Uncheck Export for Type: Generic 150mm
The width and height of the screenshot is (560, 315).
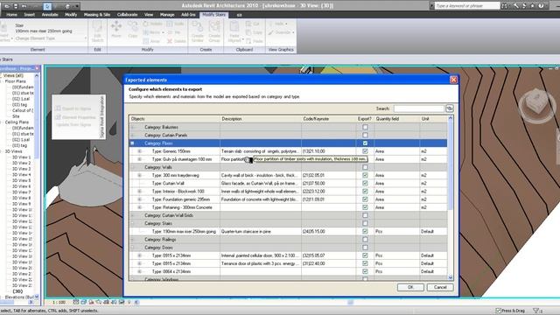365,151
